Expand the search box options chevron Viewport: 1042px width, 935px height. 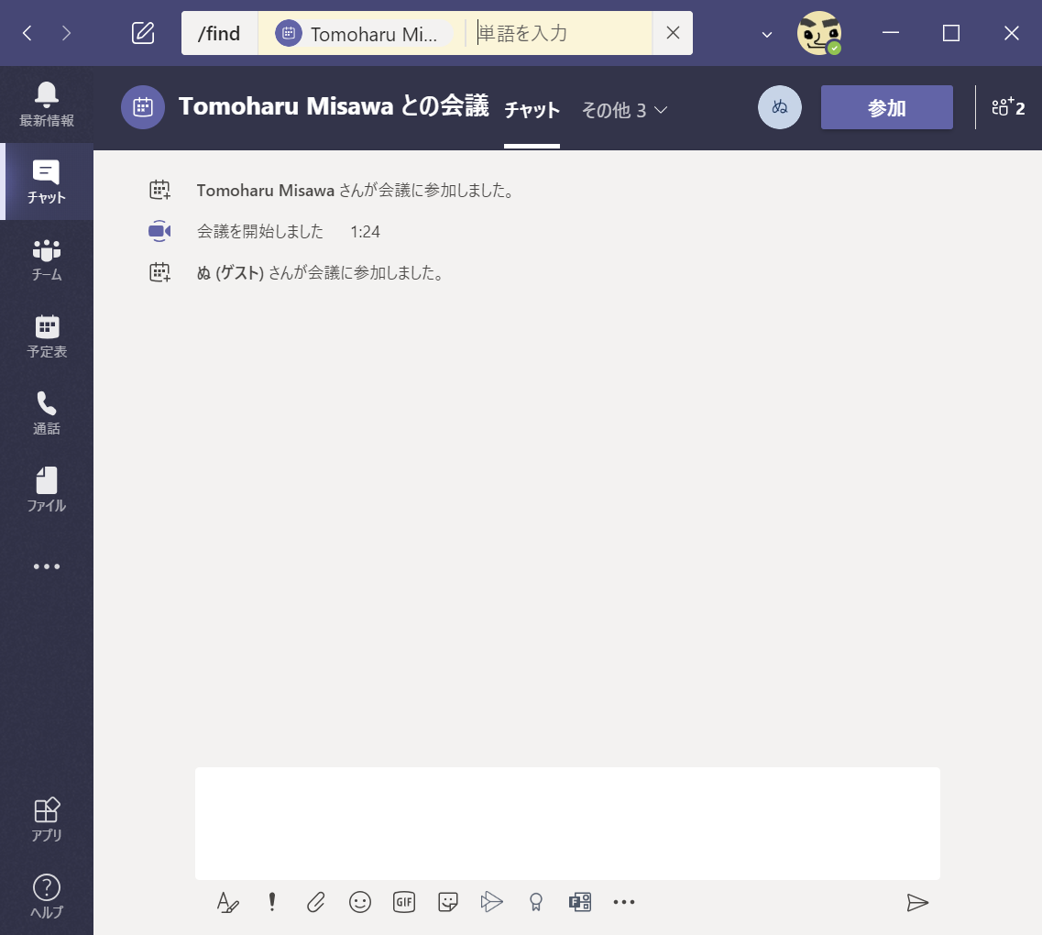pos(767,34)
